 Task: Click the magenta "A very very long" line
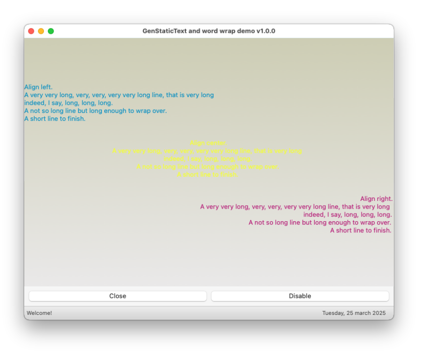(295, 207)
